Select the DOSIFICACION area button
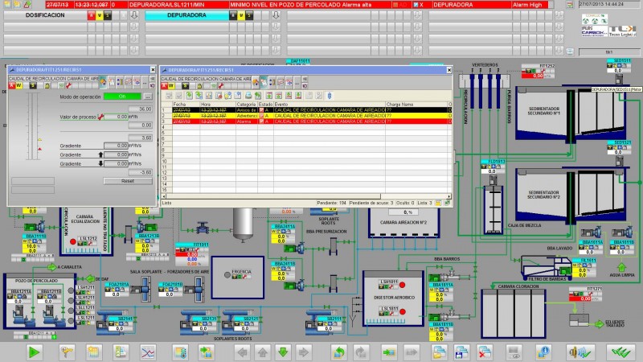This screenshot has width=643, height=362. [x=45, y=15]
